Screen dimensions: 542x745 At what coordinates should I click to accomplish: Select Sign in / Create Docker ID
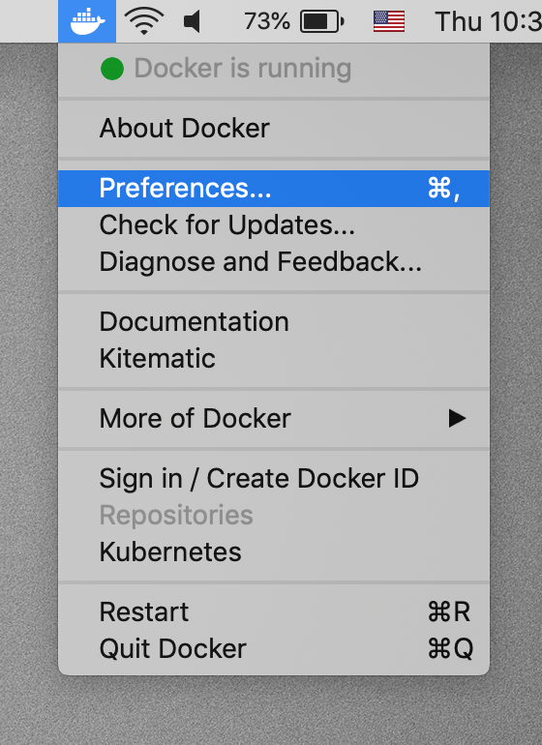(x=273, y=479)
